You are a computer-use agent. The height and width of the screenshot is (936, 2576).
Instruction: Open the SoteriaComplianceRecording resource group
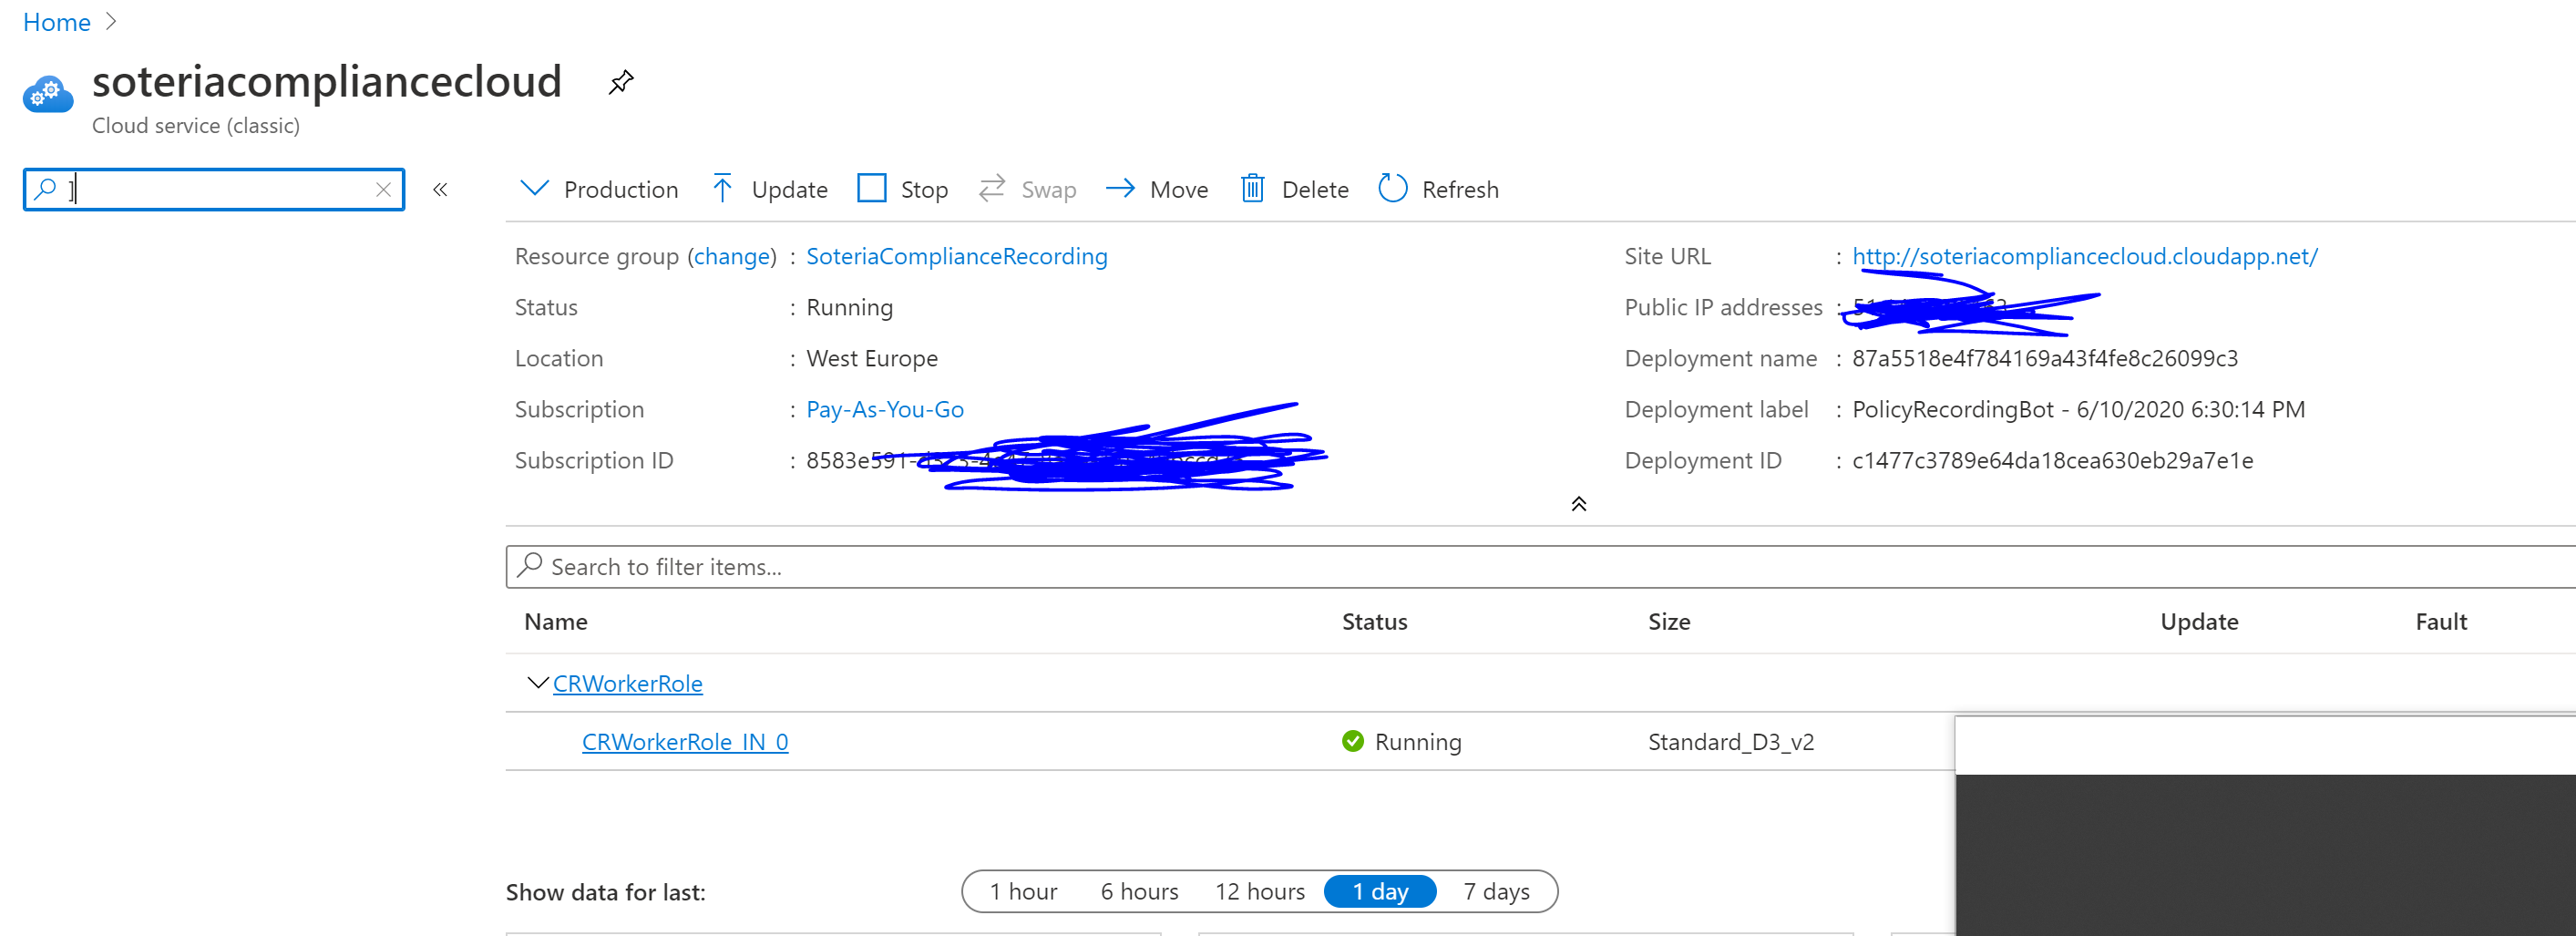pos(956,256)
